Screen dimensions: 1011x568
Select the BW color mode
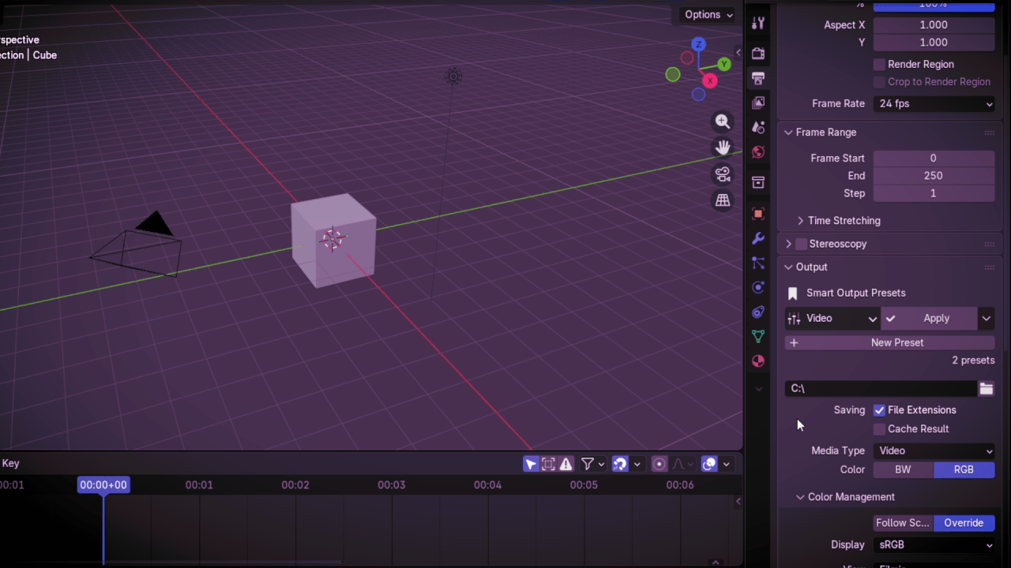(903, 469)
